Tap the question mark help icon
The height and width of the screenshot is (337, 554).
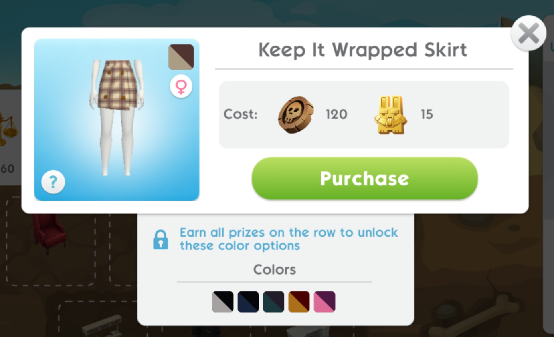coord(53,182)
